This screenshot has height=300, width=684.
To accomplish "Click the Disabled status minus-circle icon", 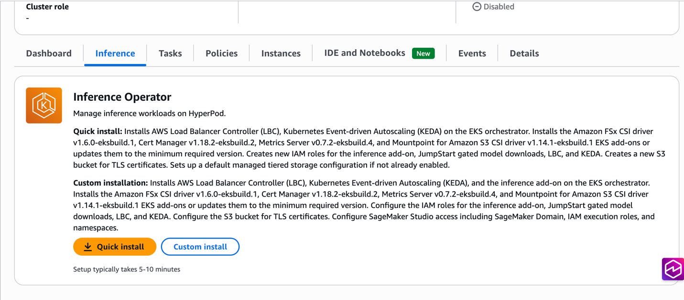I will click(x=477, y=7).
